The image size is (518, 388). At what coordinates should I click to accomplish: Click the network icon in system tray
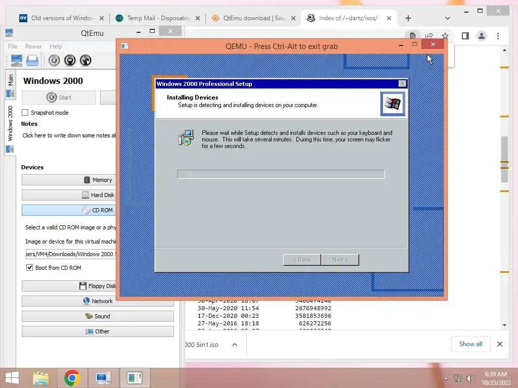coord(458,378)
